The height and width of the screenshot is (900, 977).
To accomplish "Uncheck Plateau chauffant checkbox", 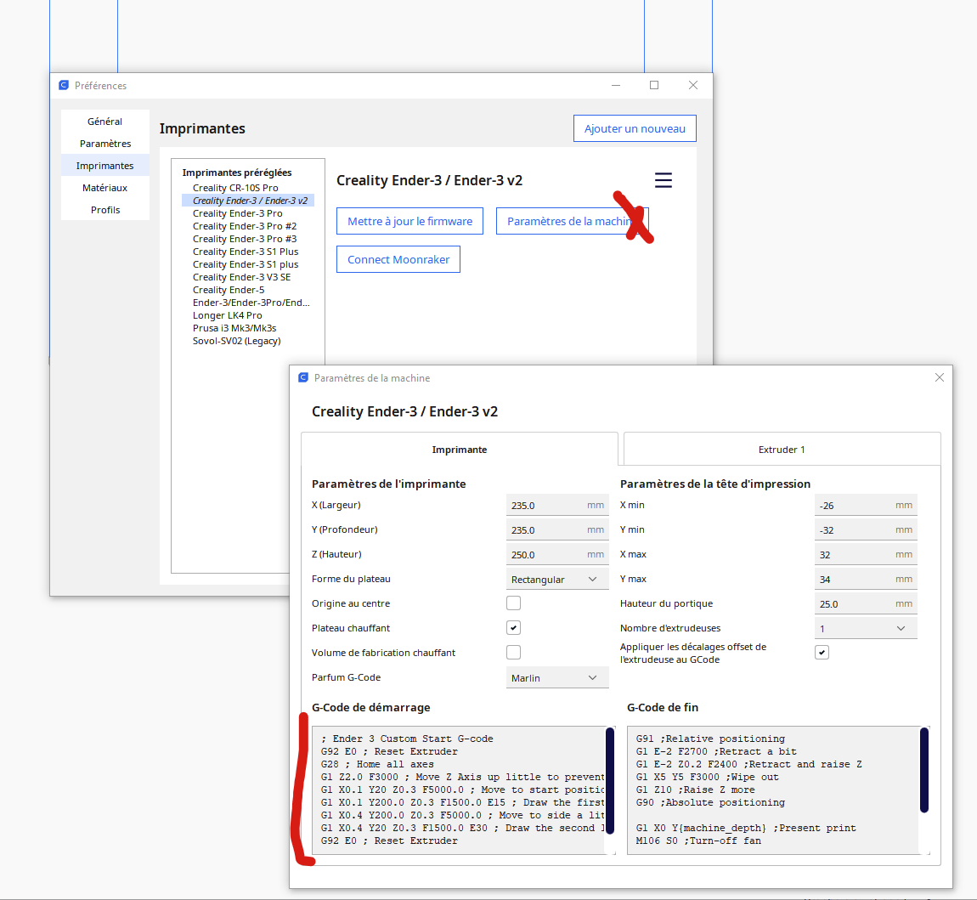I will [x=513, y=628].
